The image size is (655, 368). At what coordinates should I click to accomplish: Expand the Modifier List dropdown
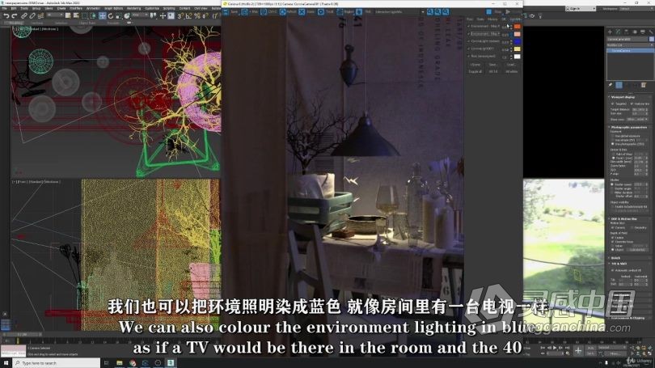pyautogui.click(x=630, y=44)
